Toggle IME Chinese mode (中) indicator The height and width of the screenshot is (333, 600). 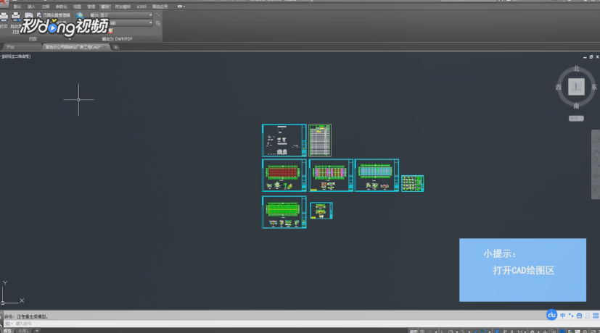pos(562,316)
